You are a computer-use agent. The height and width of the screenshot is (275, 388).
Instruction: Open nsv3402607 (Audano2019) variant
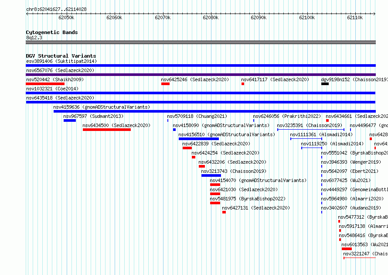[x=351, y=208]
